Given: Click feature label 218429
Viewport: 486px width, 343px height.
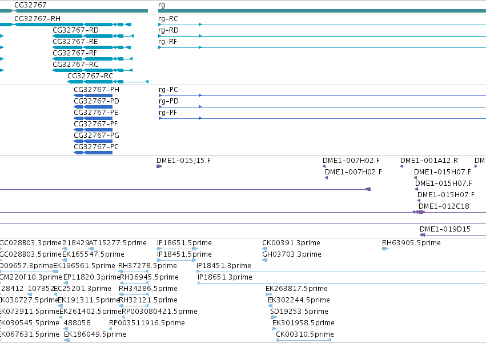Looking at the screenshot, I should 75,243.
